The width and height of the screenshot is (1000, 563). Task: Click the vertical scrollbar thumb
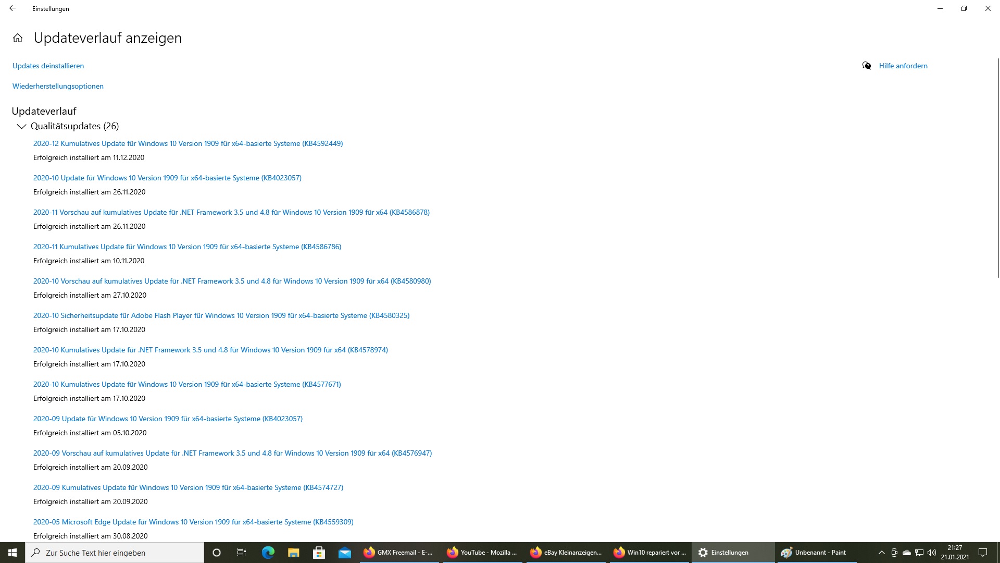(997, 167)
